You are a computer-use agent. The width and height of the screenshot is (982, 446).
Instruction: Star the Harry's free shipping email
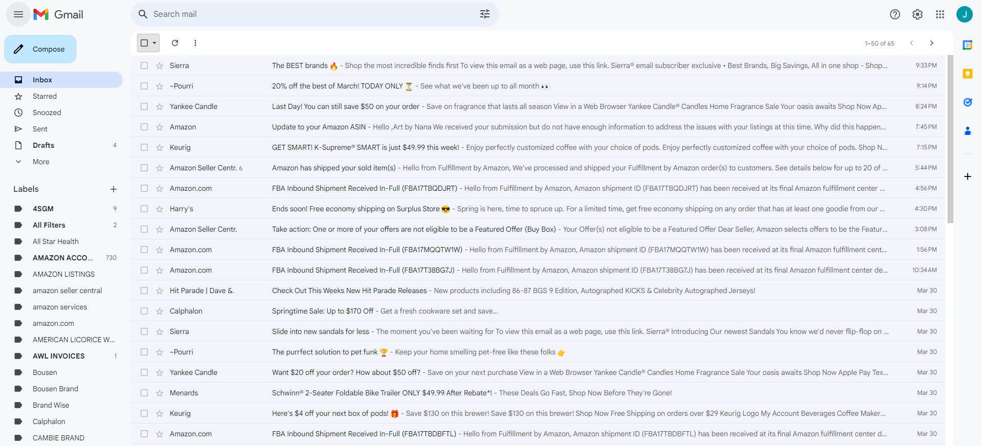160,209
